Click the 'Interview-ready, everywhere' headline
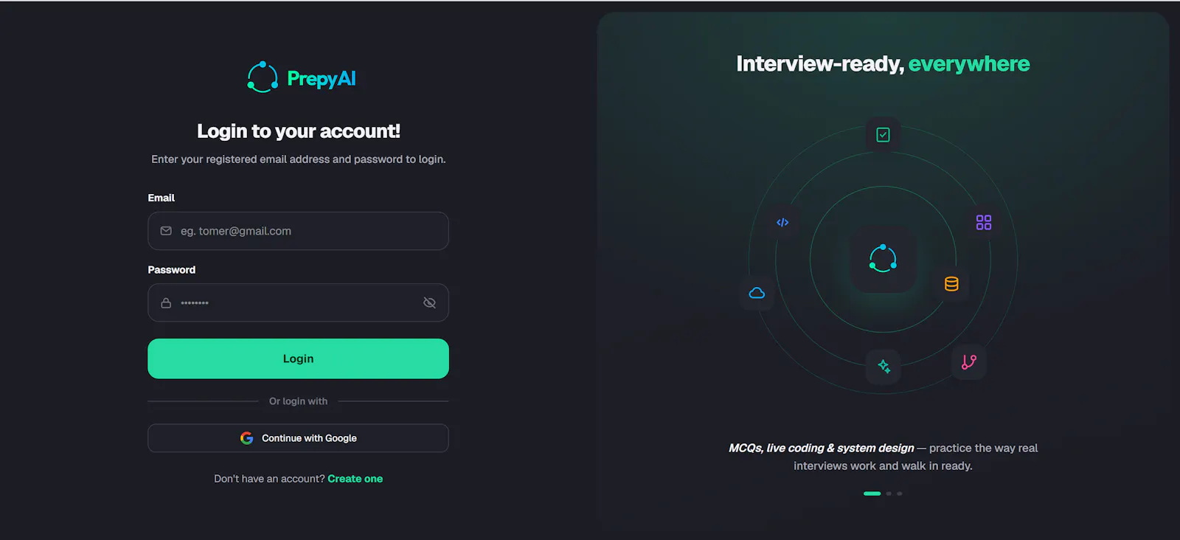 [x=883, y=64]
